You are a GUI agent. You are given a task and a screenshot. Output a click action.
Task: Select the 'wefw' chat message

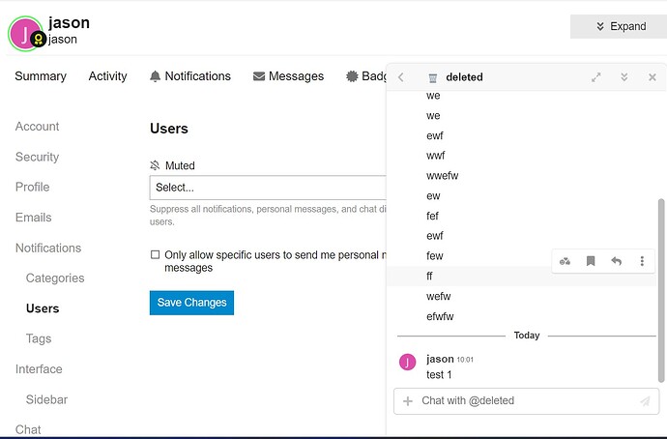439,296
